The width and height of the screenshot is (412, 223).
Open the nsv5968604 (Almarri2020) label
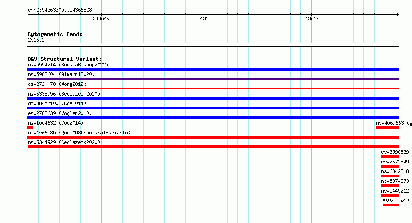click(x=61, y=74)
